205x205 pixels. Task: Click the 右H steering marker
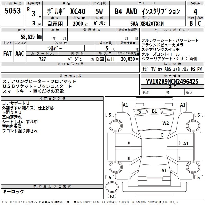point(110,59)
